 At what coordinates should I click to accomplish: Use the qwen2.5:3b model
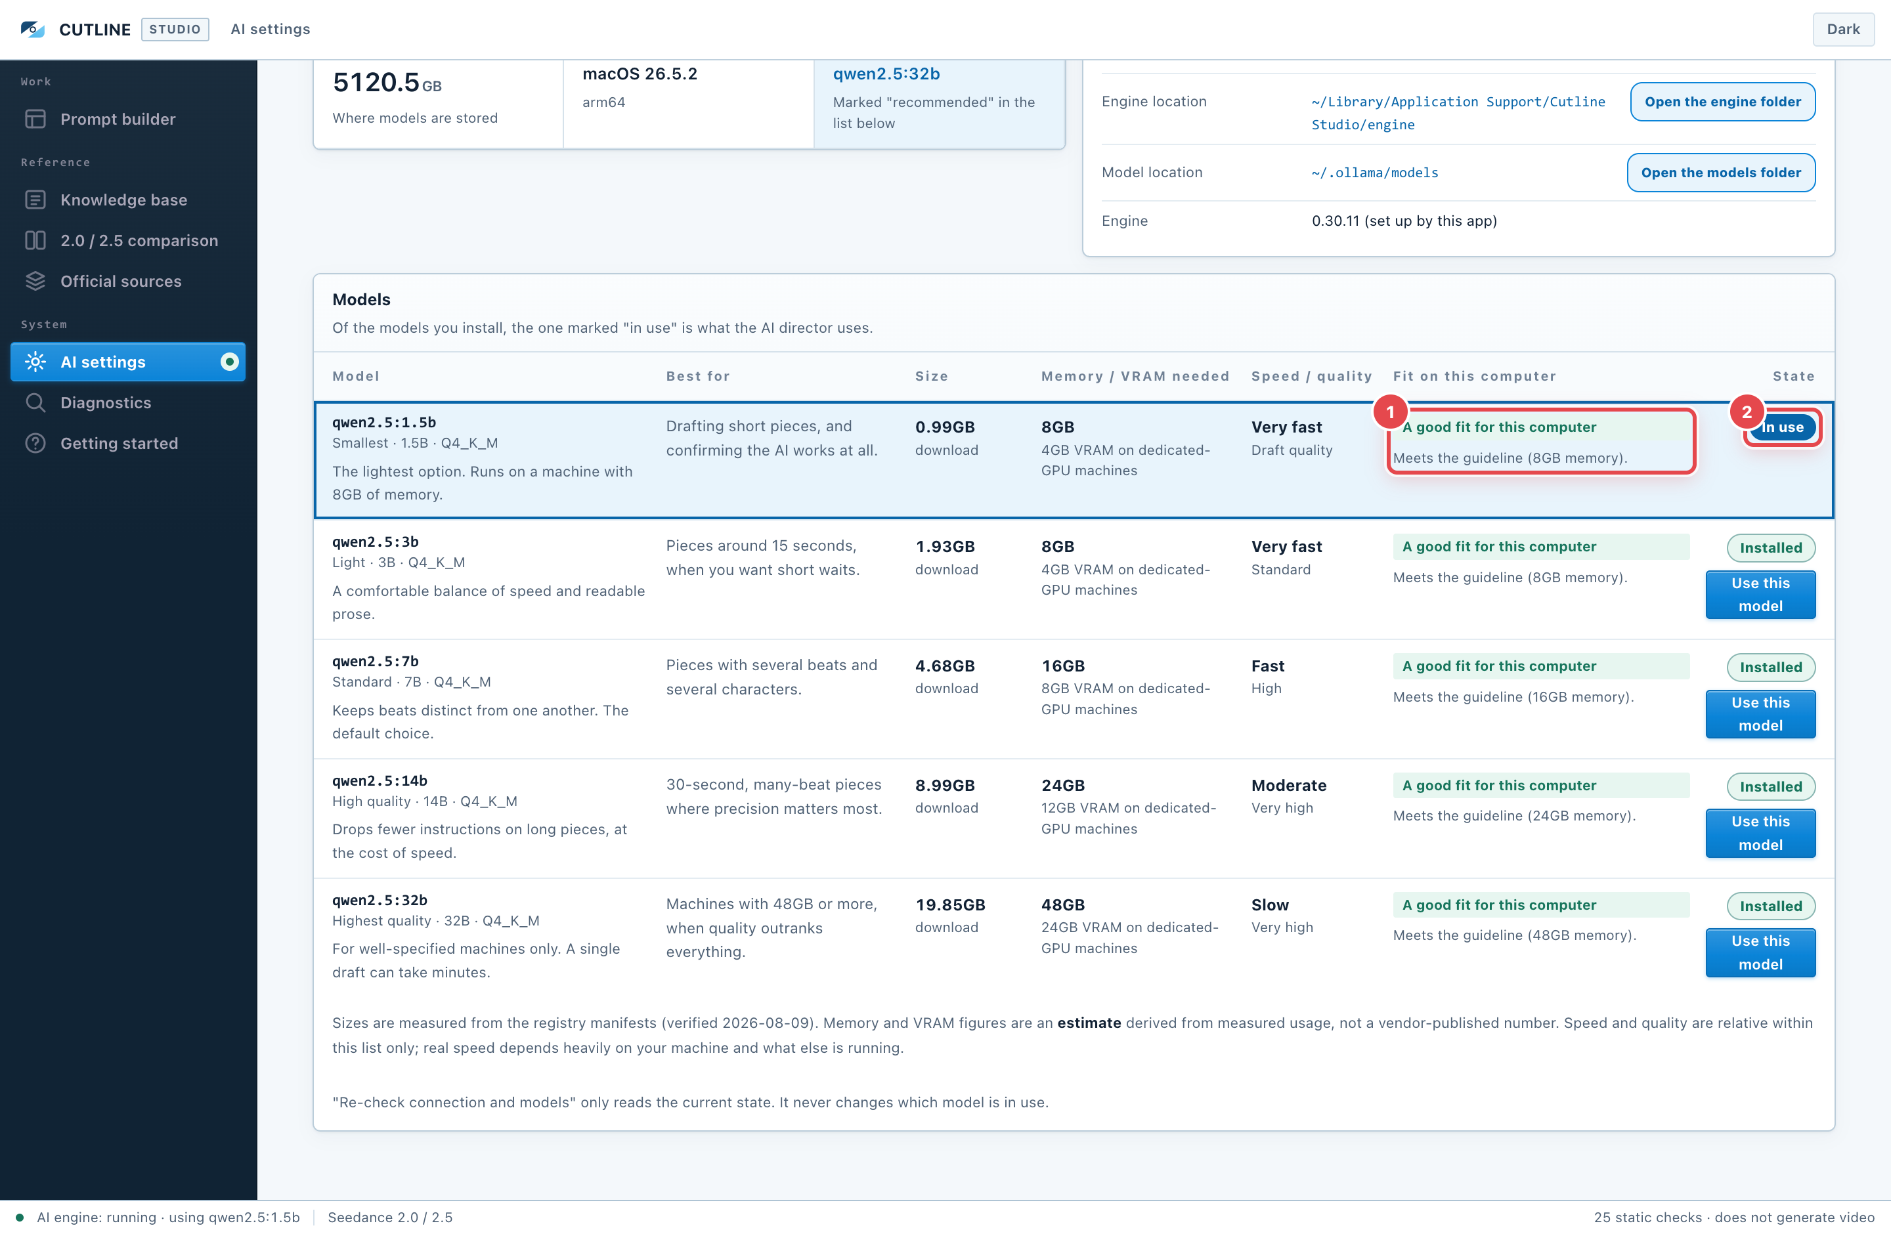coord(1760,594)
